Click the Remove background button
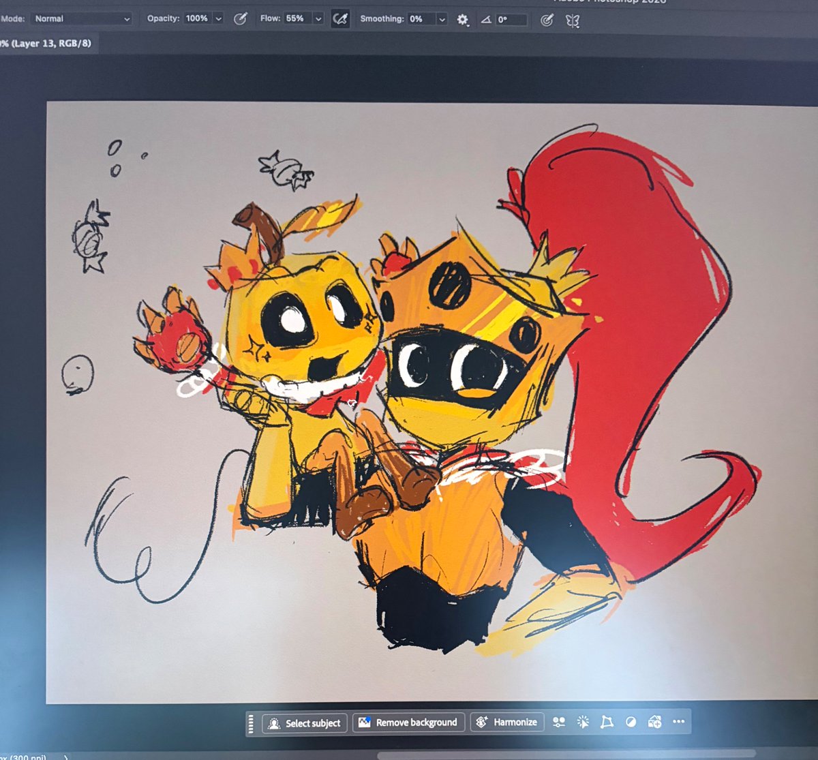 pyautogui.click(x=409, y=723)
